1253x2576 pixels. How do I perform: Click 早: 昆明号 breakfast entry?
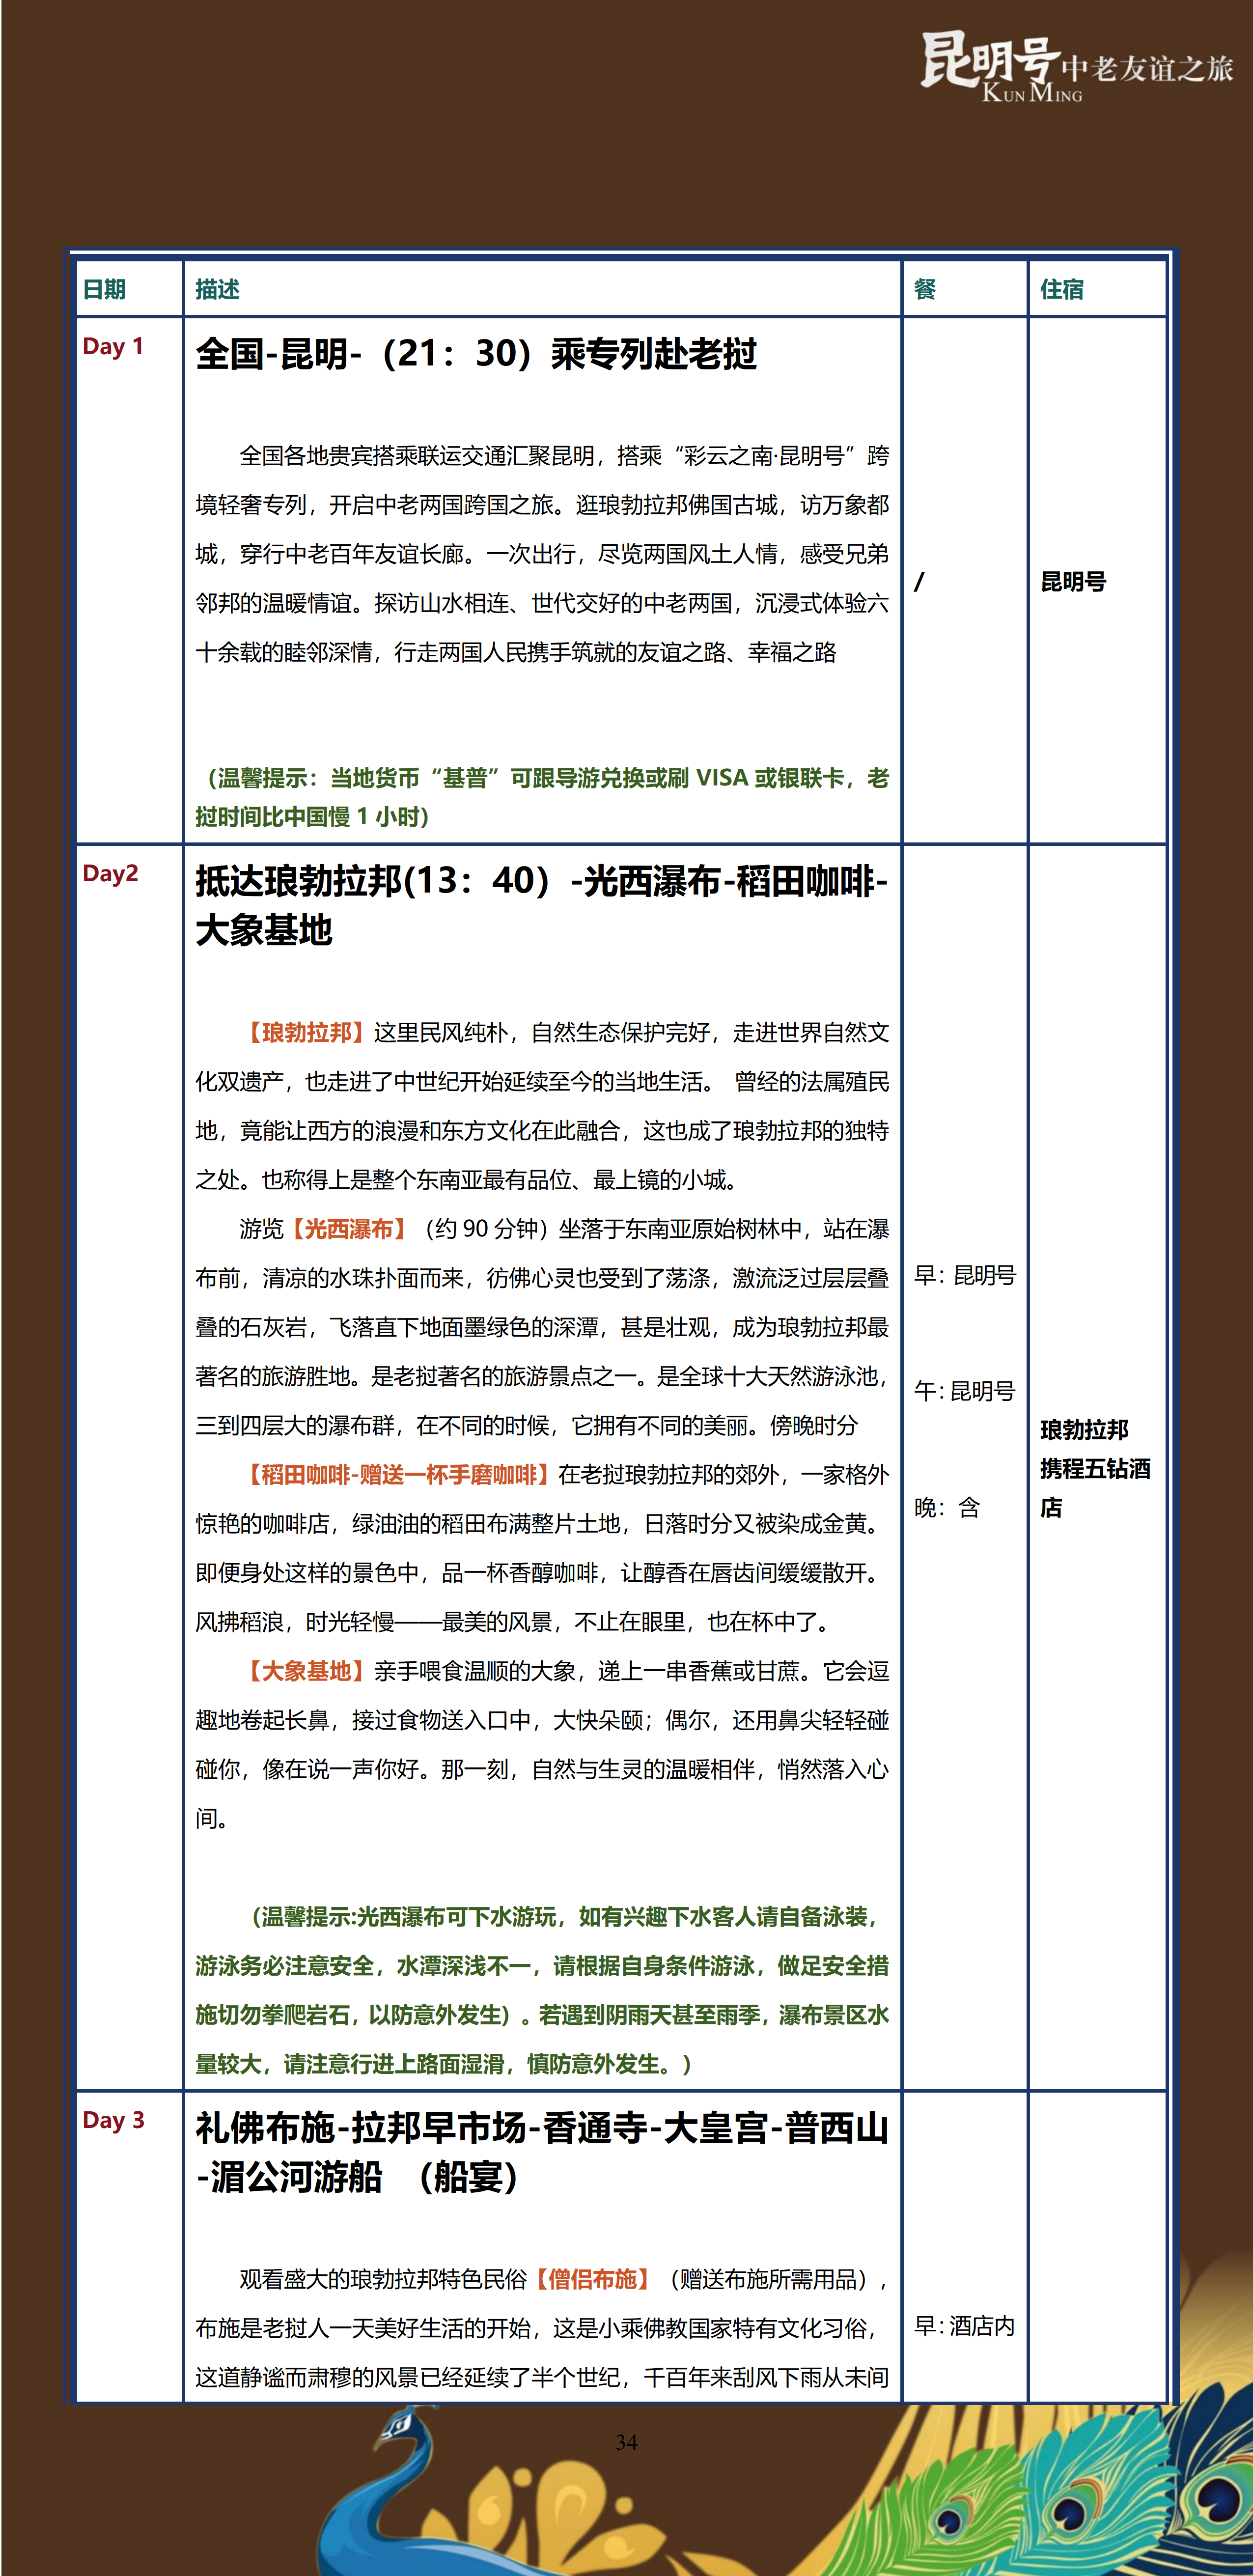click(965, 1275)
